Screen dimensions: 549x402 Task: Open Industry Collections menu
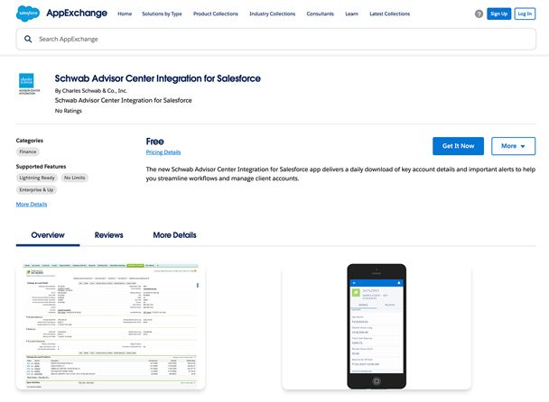[273, 14]
